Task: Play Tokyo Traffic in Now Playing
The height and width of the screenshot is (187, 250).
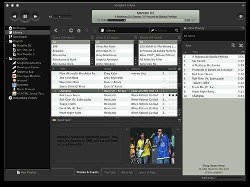Action: click(x=213, y=83)
